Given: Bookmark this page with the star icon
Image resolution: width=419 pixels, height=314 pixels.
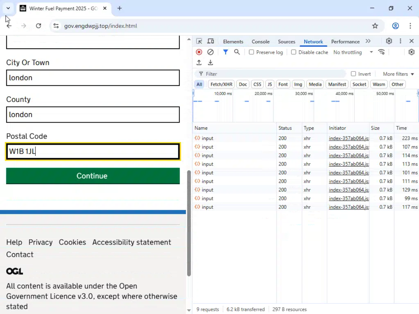Looking at the screenshot, I should 375,26.
